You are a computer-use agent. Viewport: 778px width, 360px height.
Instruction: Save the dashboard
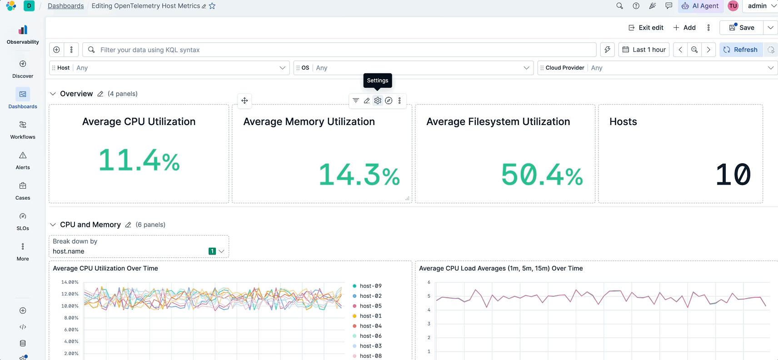(x=742, y=28)
